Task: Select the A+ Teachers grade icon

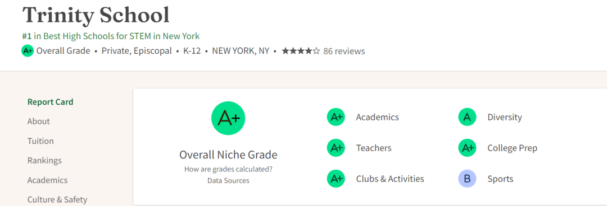Action: [x=336, y=148]
